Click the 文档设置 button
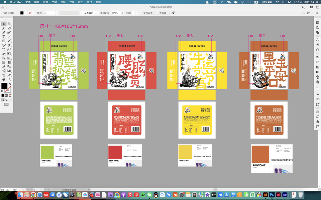The height and width of the screenshot is (200, 321). point(148,13)
